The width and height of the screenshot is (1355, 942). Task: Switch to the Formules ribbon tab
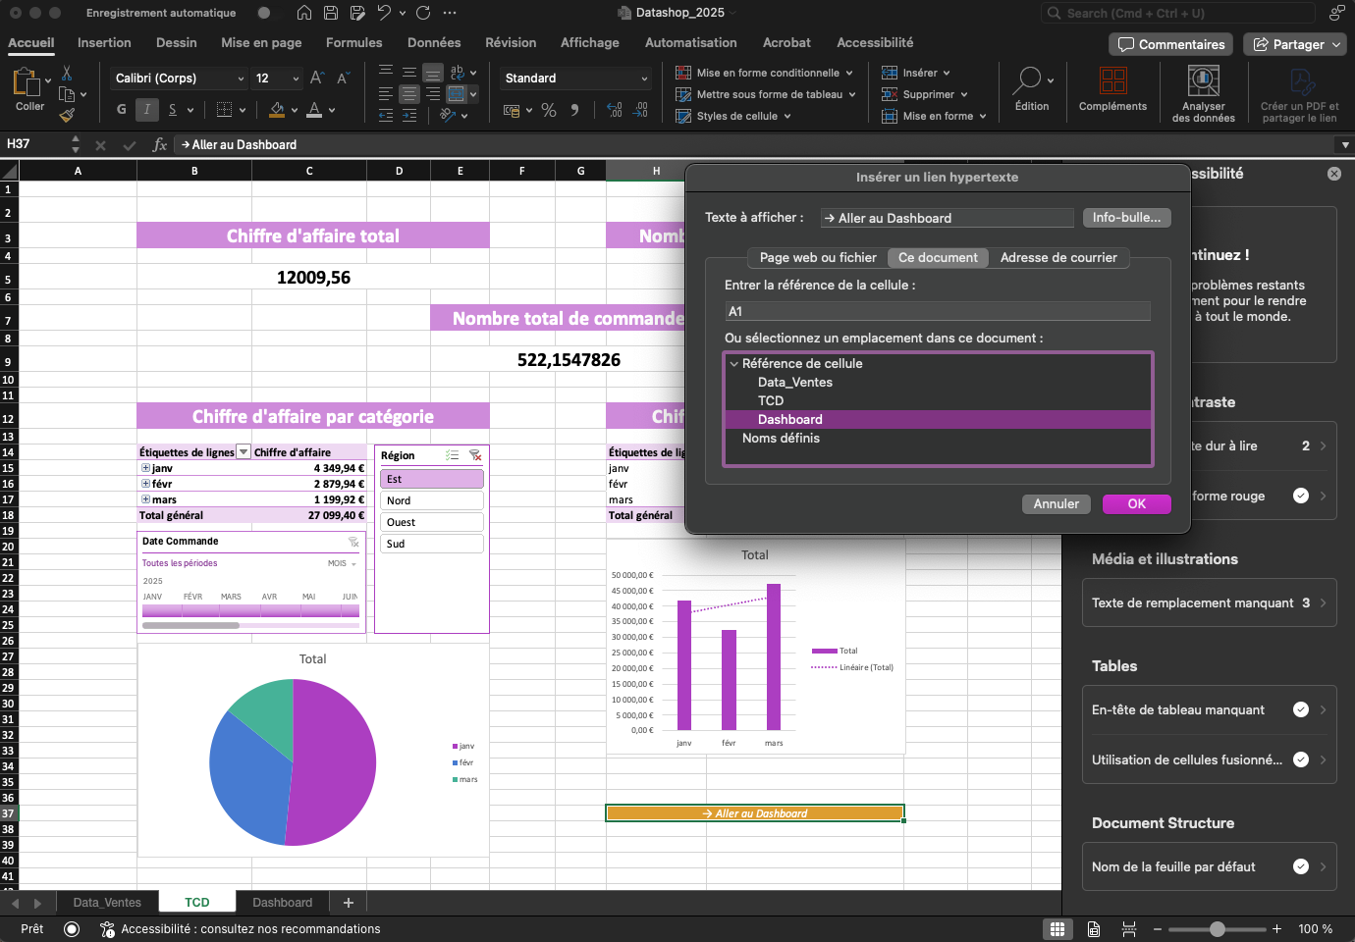click(353, 42)
